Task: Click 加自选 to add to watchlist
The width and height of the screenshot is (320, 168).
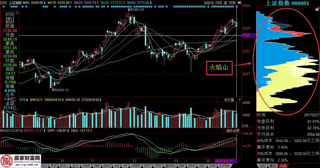Action: click(x=209, y=2)
